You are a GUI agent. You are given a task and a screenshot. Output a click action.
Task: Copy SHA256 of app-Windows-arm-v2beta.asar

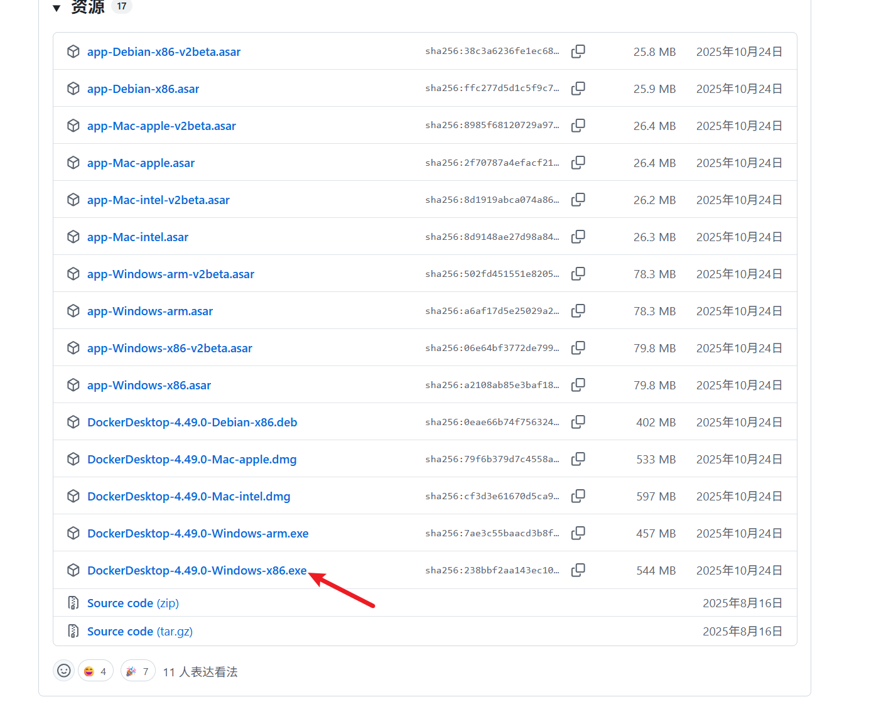pos(578,274)
